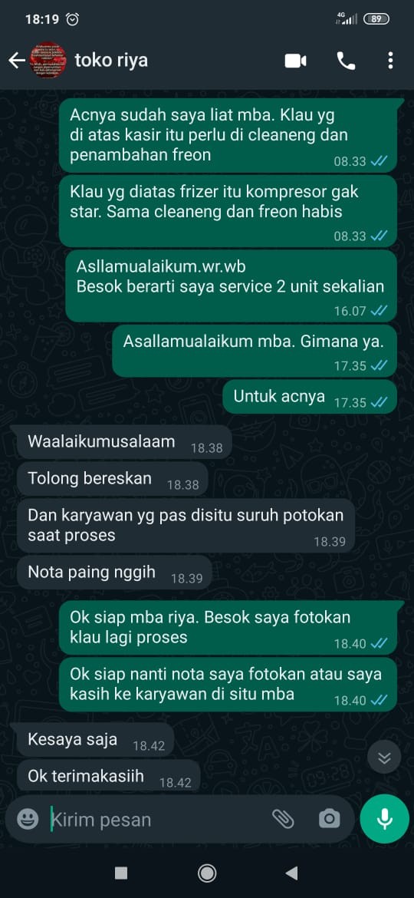Tap the attachment paperclip icon
414x898 pixels.
[x=282, y=818]
